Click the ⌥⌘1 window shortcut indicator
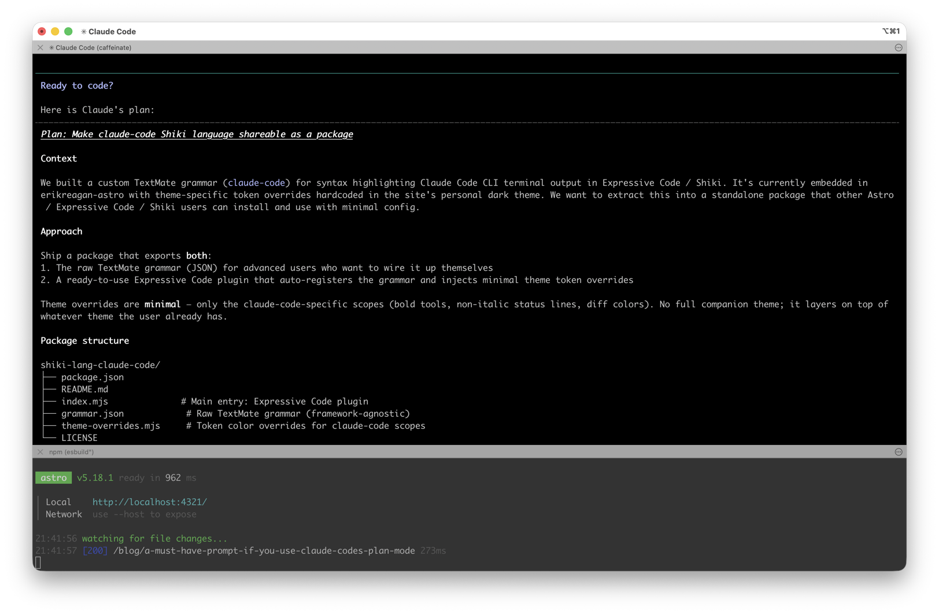Screen dimensions: 939x614 [890, 31]
